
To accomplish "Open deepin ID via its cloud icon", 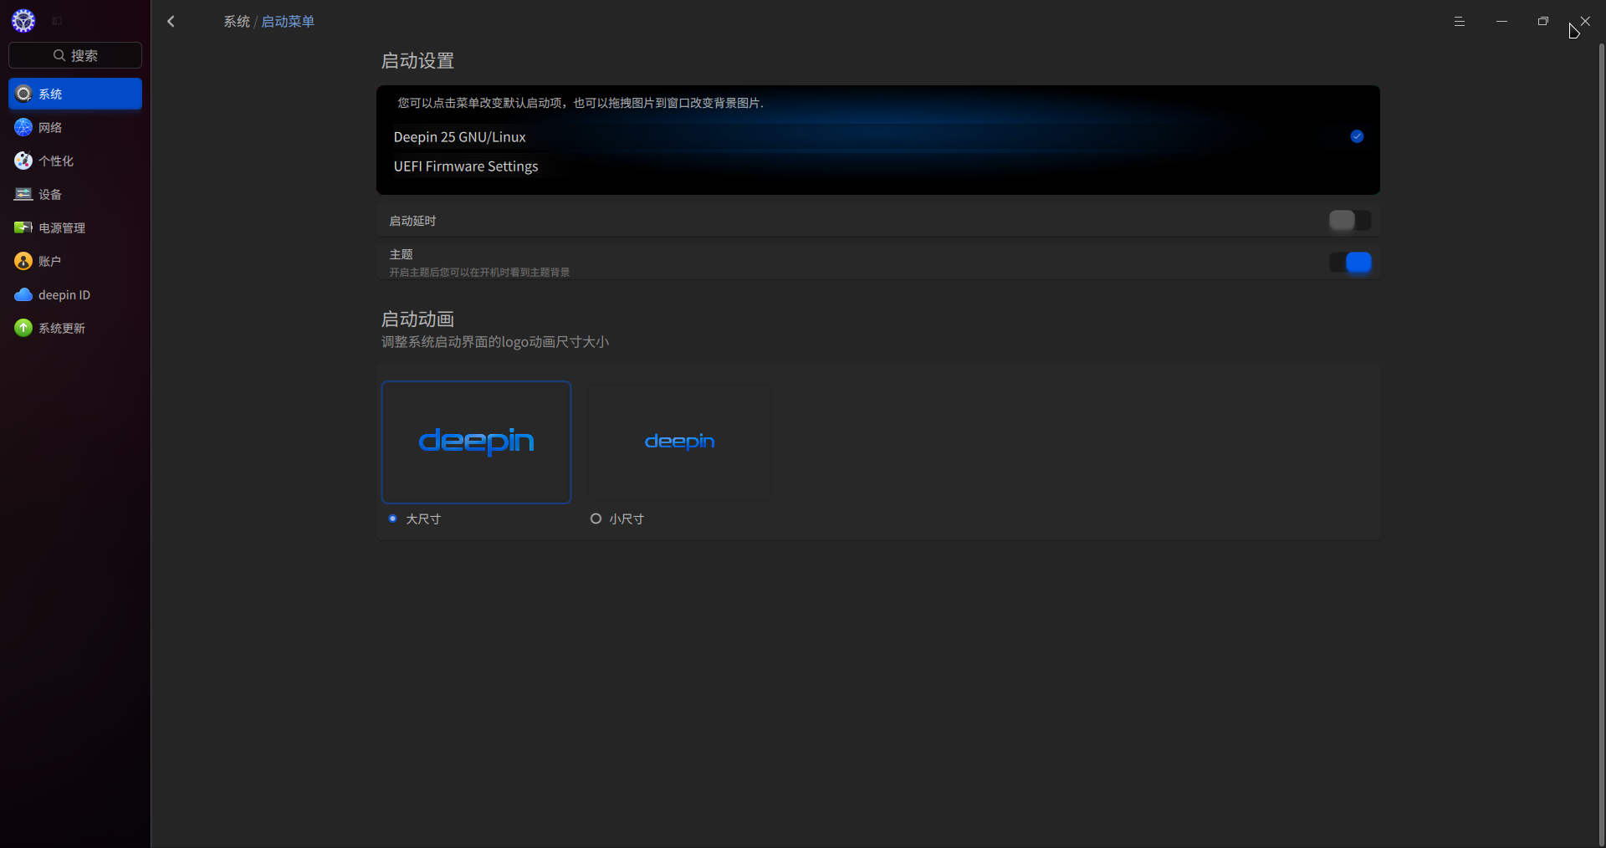I will [x=23, y=294].
